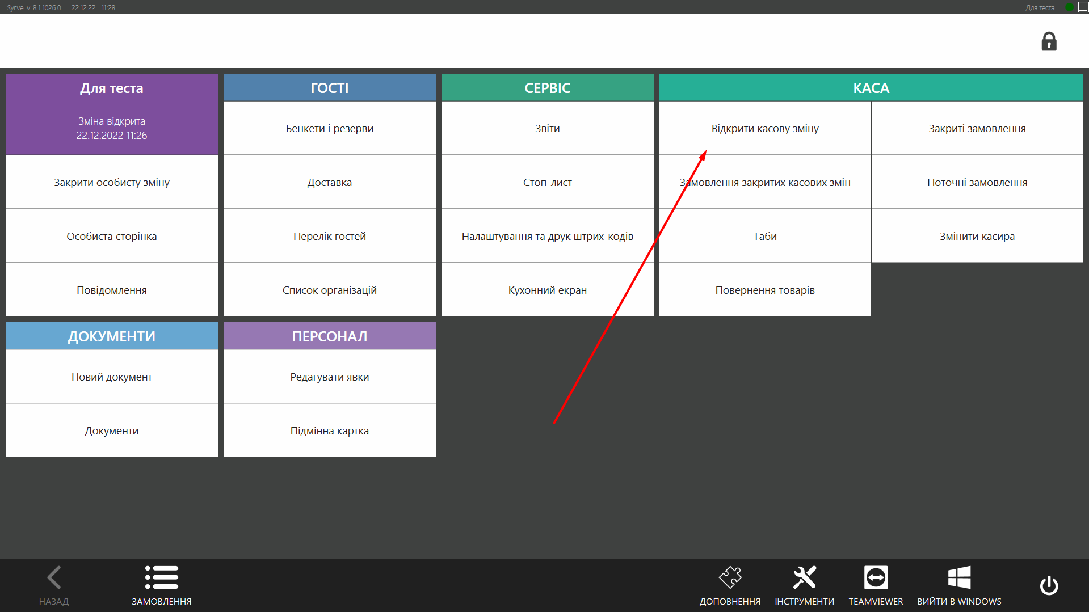The width and height of the screenshot is (1089, 612).
Task: Open the Звіти section
Action: pyautogui.click(x=547, y=128)
